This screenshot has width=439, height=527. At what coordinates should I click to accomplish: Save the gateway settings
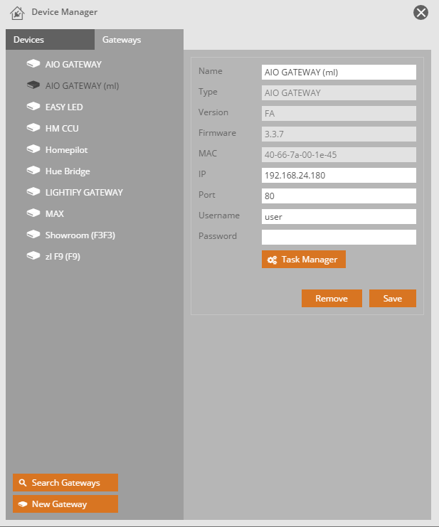click(392, 299)
